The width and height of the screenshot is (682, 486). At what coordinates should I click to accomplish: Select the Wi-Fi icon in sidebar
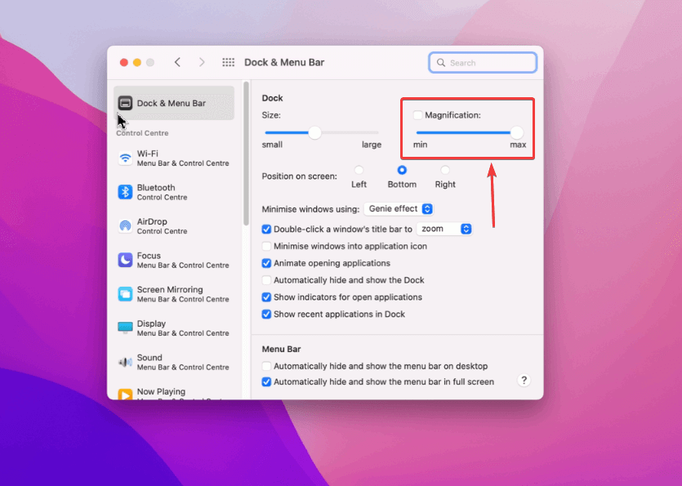pos(125,158)
